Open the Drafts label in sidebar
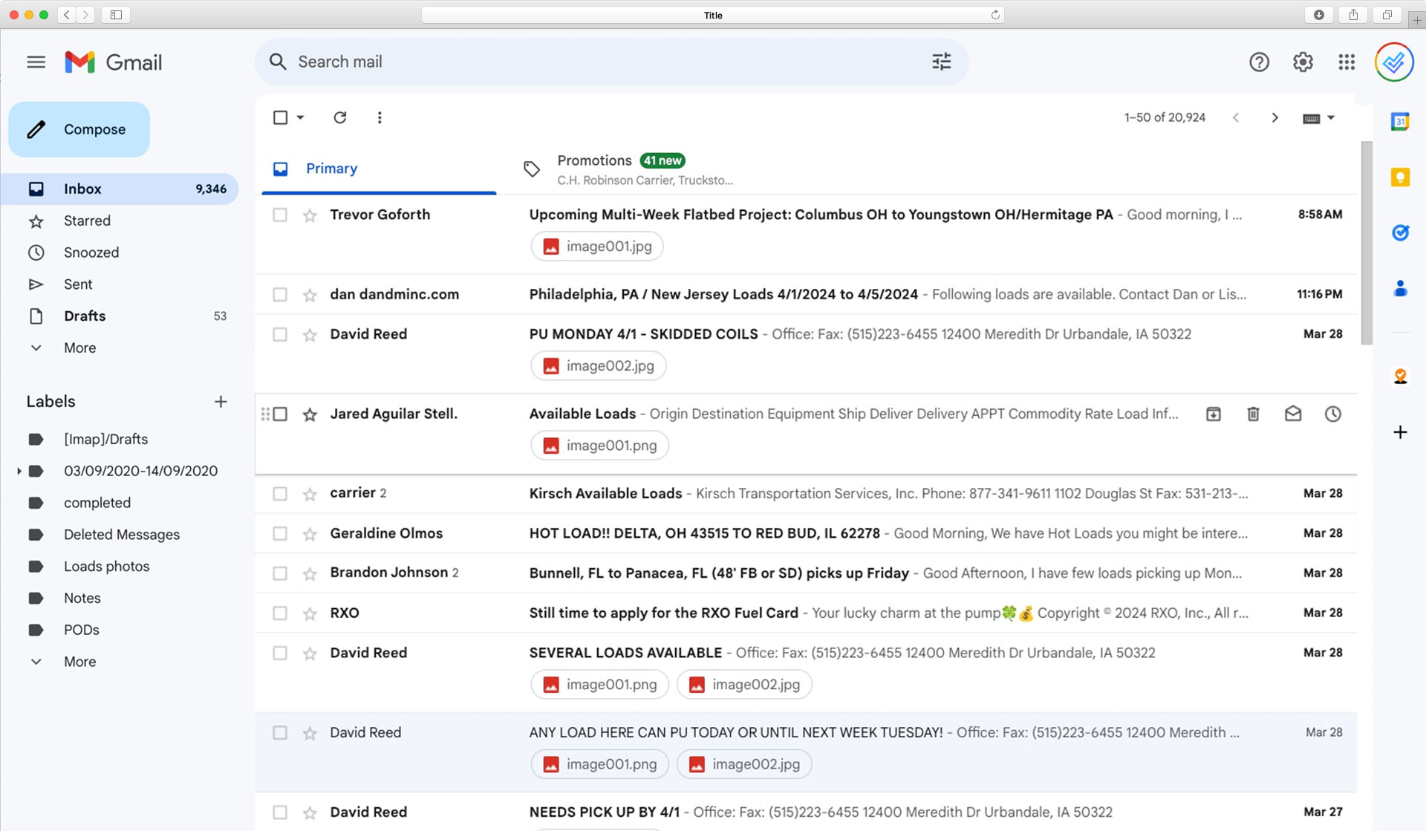 click(84, 316)
